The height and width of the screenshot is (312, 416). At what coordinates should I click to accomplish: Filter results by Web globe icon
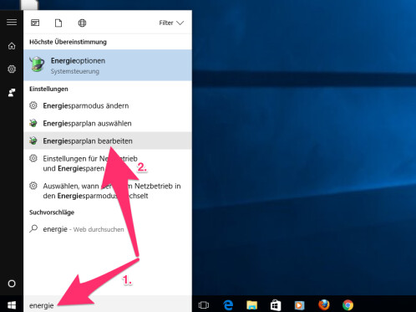tap(82, 23)
